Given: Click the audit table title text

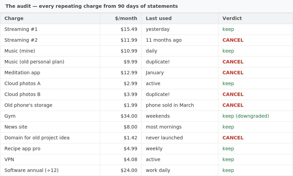Looking at the screenshot, I should [92, 6].
